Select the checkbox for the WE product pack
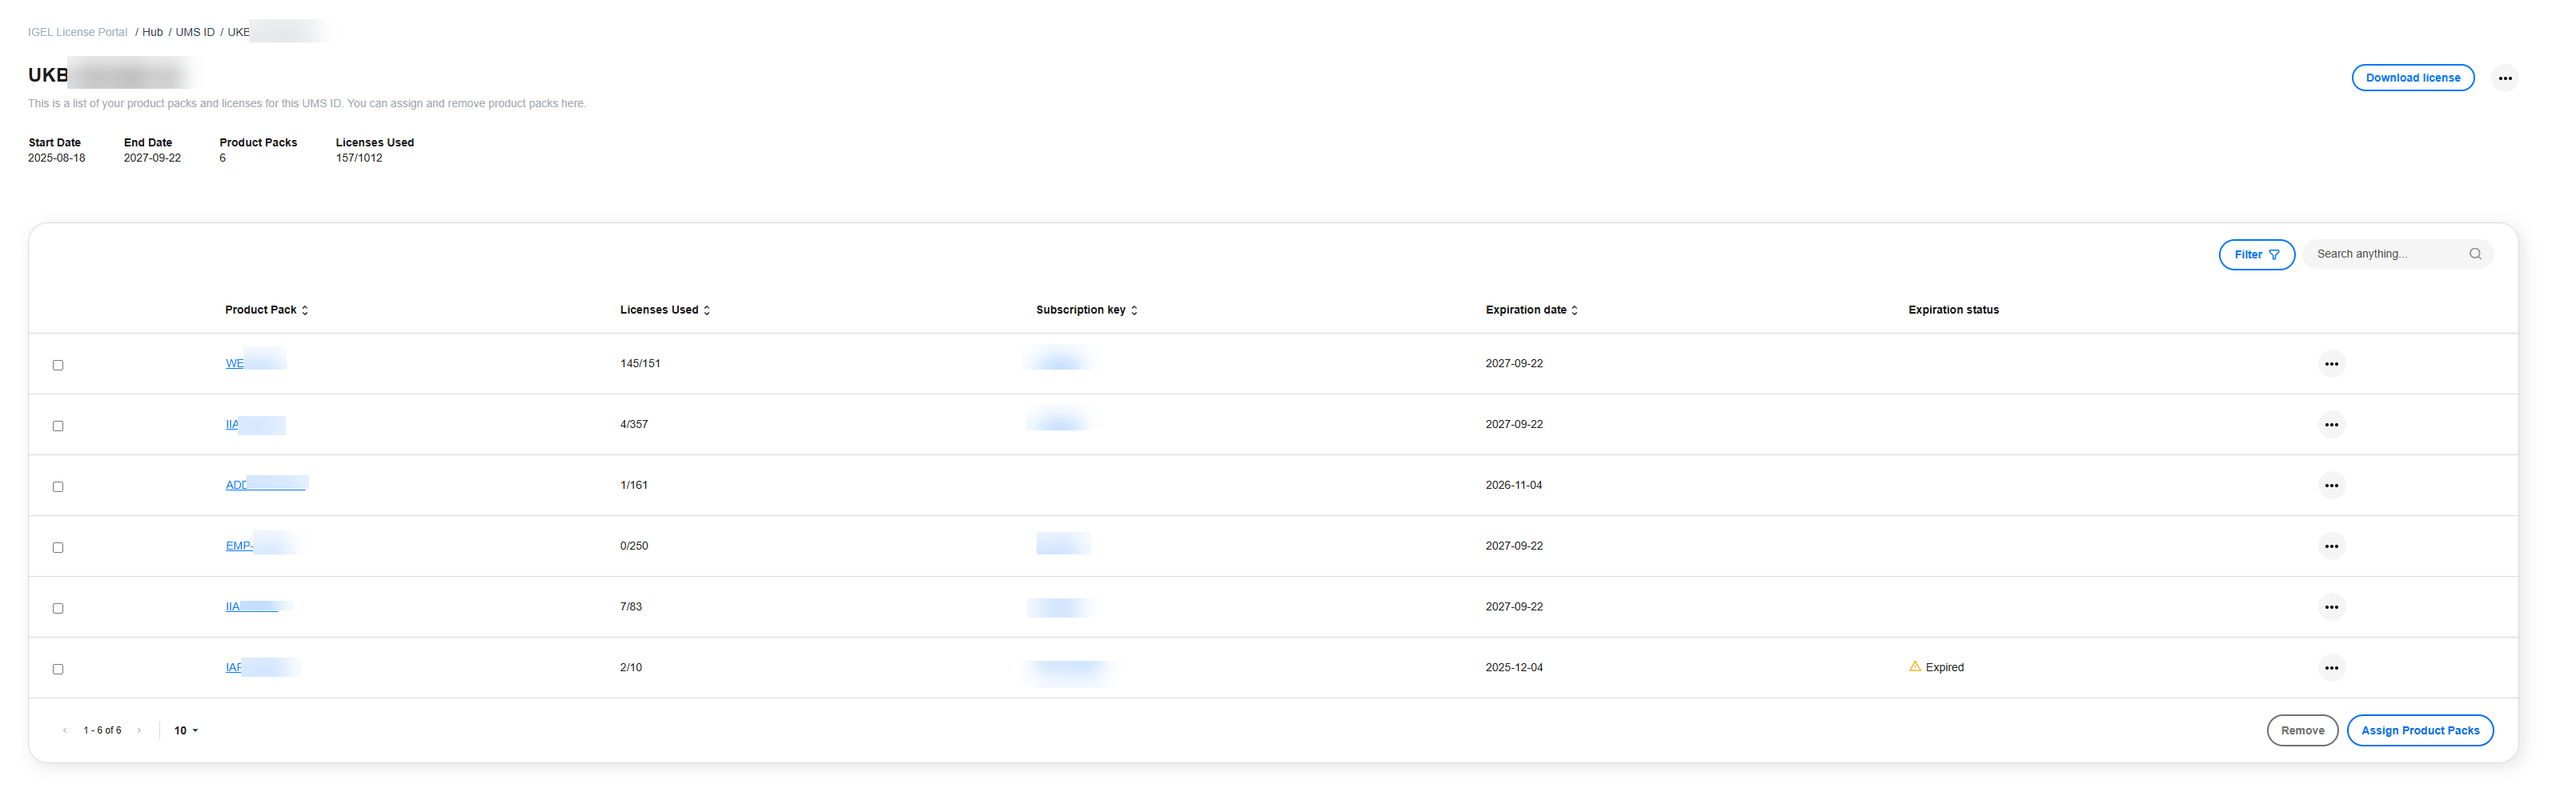The image size is (2576, 808). point(58,366)
